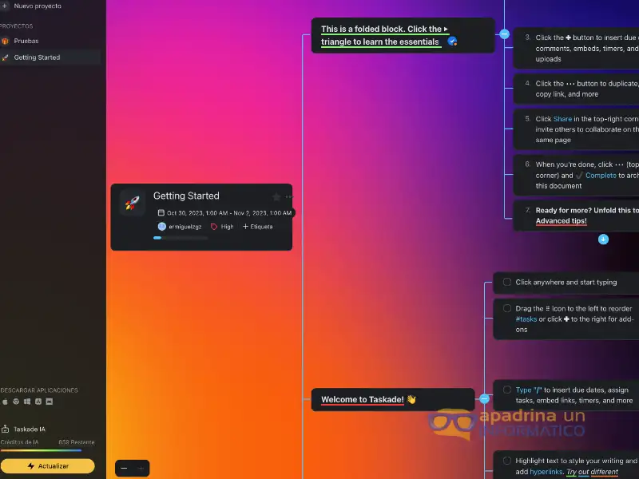The width and height of the screenshot is (639, 479).
Task: Zoom in with the plus button
Action: [141, 469]
